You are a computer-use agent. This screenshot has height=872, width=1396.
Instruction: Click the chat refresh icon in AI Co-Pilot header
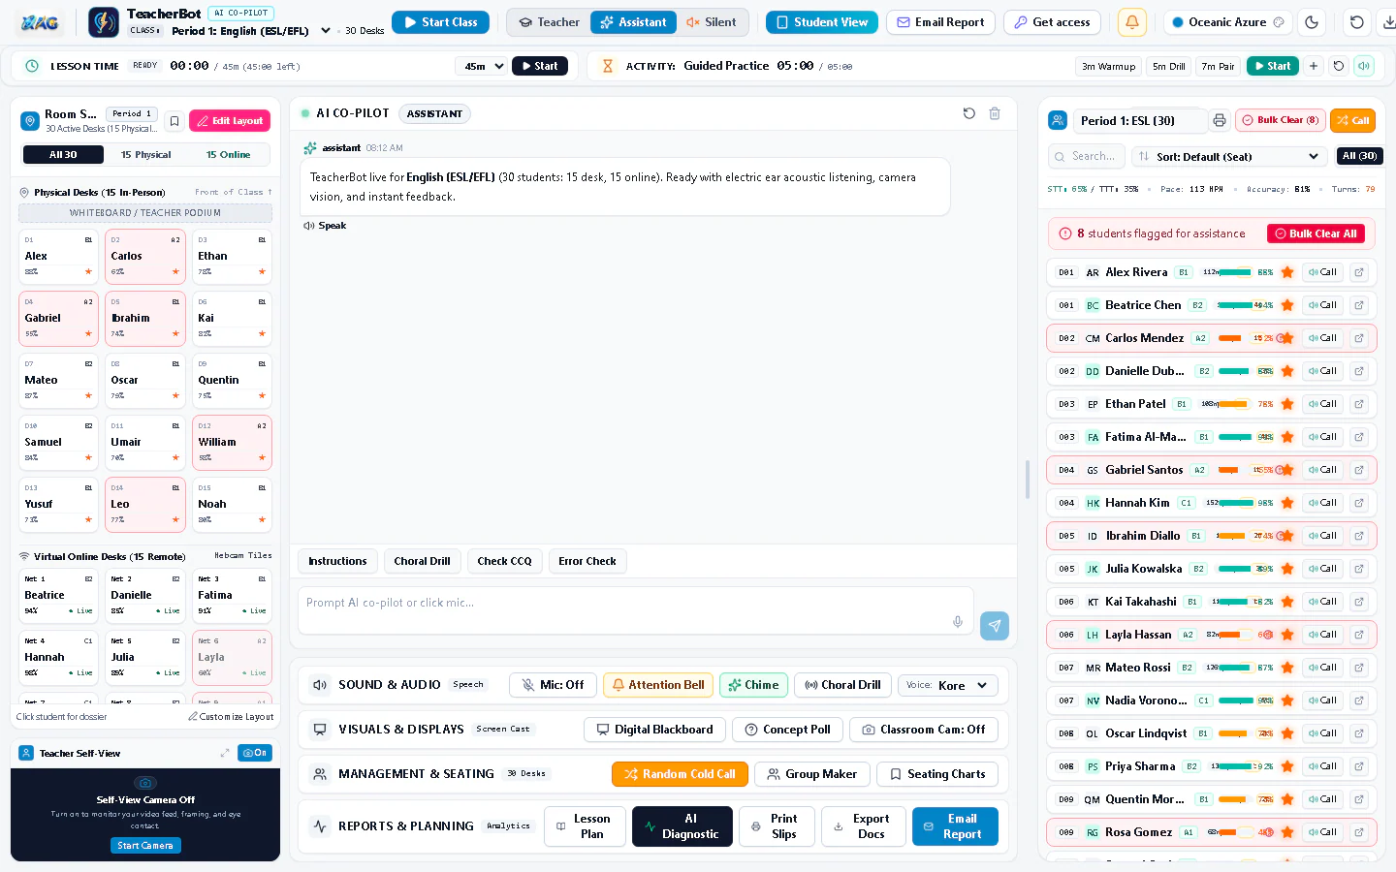(x=968, y=113)
